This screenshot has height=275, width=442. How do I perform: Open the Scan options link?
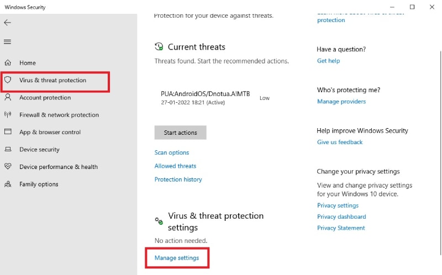pos(172,152)
